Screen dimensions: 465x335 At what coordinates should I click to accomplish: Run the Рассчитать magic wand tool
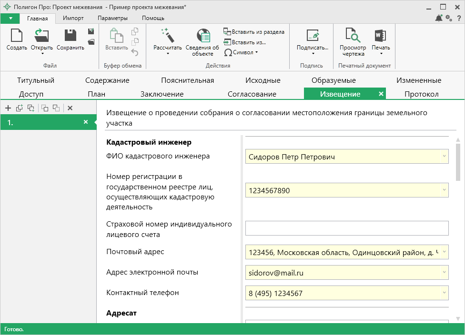point(167,36)
